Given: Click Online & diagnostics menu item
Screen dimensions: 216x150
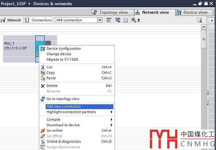Looking at the screenshot, I should tap(63, 141).
